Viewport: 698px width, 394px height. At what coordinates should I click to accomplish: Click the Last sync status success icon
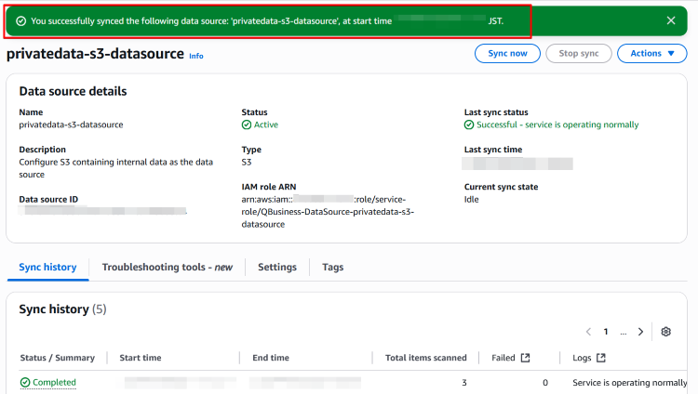coord(469,125)
